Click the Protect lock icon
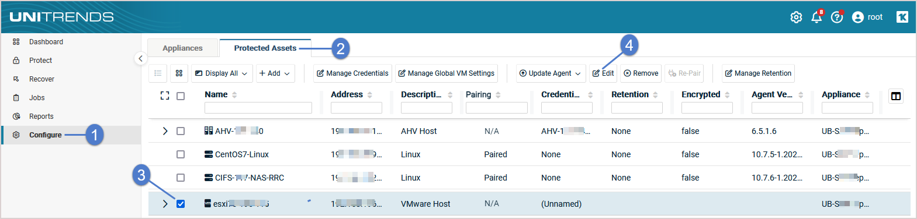This screenshot has height=219, width=917. point(16,61)
